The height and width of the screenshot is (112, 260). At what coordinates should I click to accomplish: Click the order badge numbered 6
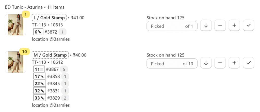38,32
